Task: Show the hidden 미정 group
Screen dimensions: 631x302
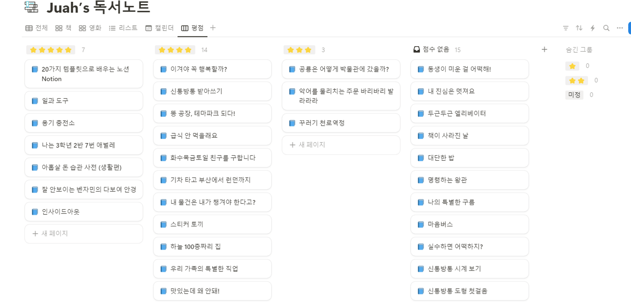Action: click(574, 95)
